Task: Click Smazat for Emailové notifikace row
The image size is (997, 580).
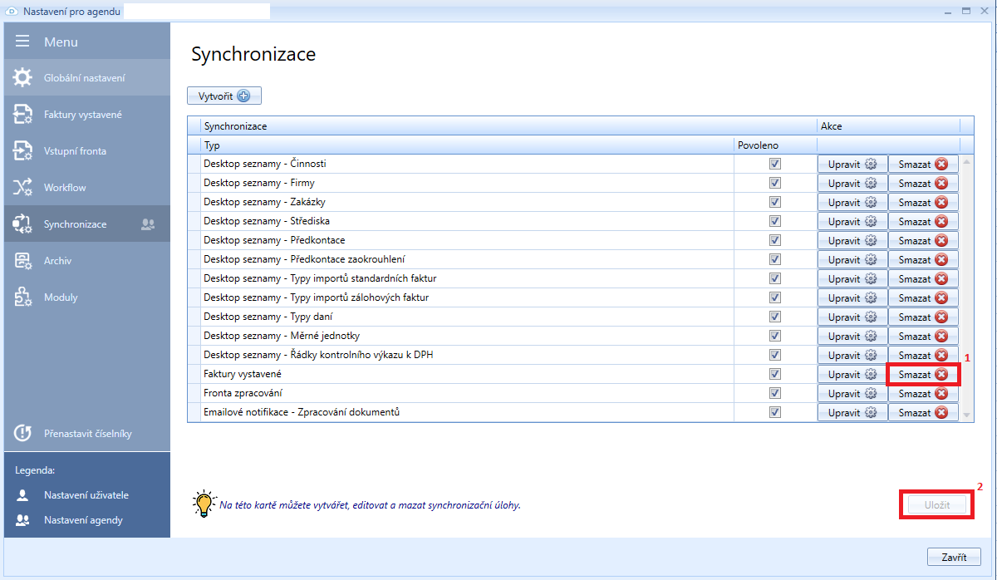Action: pyautogui.click(x=922, y=412)
